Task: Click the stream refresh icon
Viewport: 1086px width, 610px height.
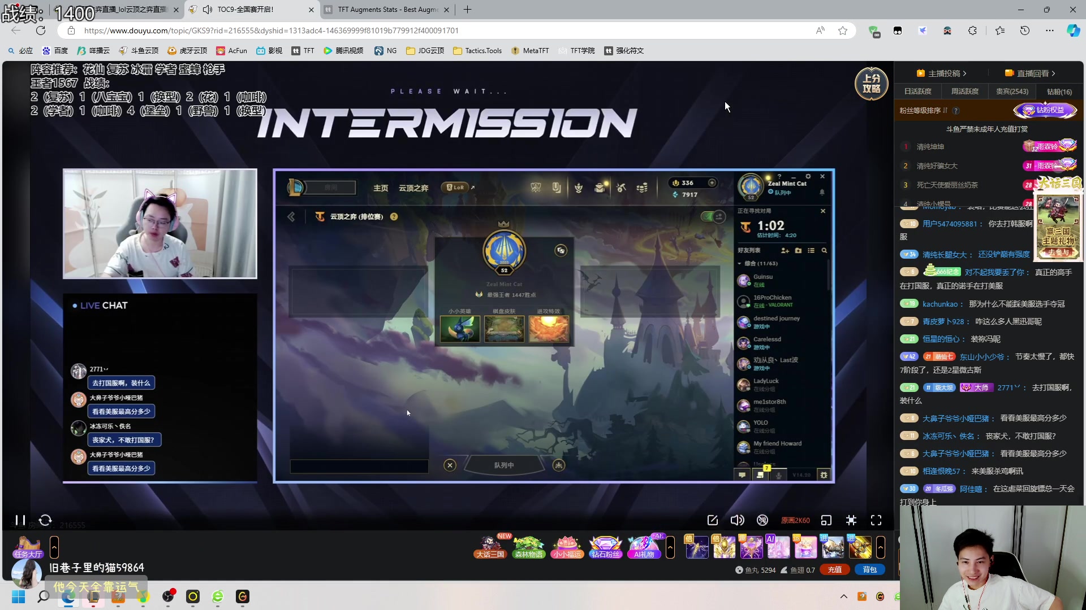Action: (x=45, y=520)
